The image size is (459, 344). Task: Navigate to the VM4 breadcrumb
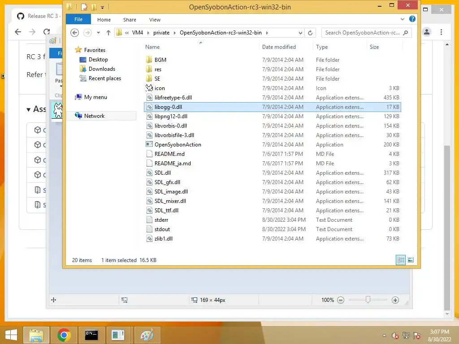tap(138, 33)
